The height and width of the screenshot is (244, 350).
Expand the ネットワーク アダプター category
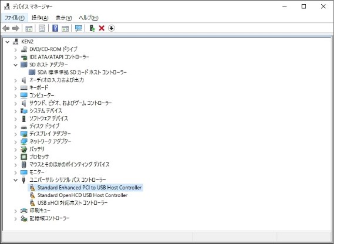coord(15,141)
